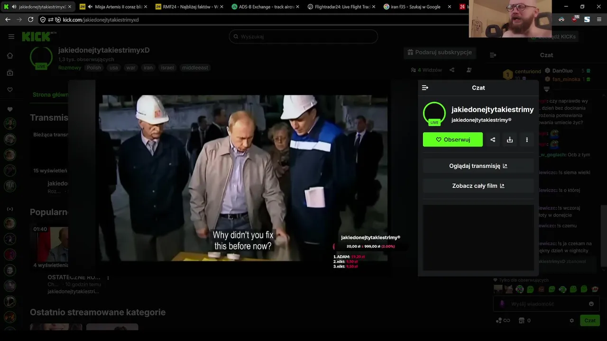Go back in browser history

tap(8, 19)
